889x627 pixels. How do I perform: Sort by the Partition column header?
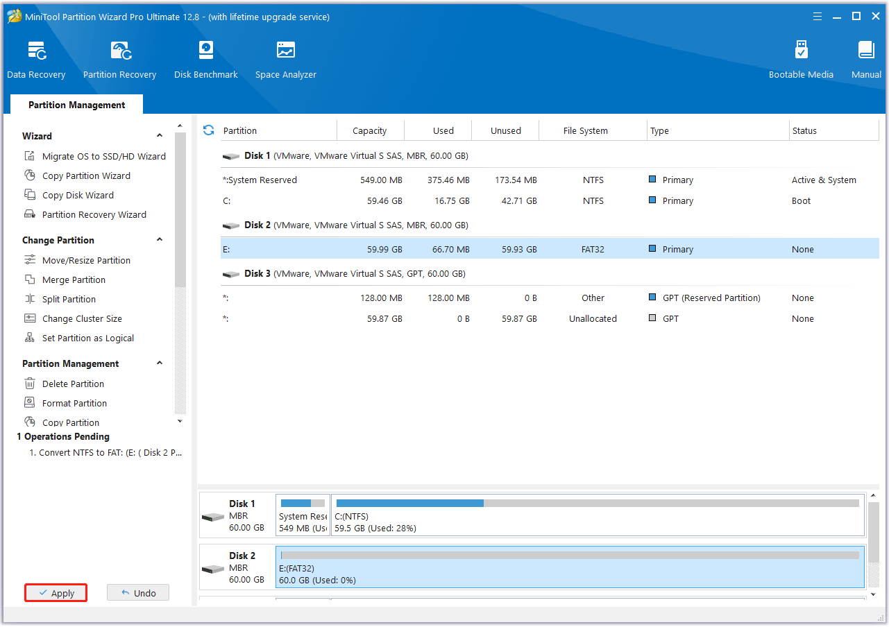coord(278,130)
